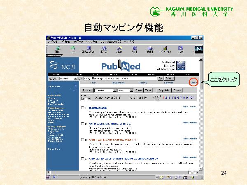Open the Help menu
247x185 pixels.
[129, 42]
